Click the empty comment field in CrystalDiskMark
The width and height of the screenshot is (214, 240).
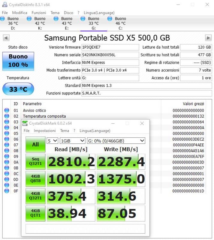click(x=85, y=229)
